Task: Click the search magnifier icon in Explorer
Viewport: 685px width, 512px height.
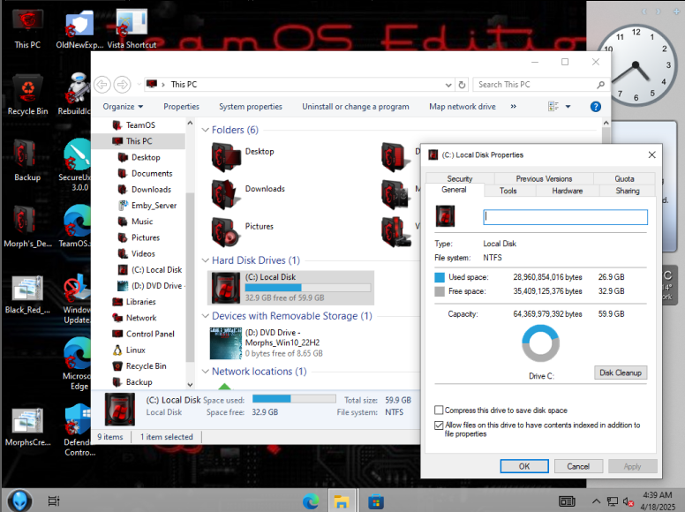Action: point(600,85)
